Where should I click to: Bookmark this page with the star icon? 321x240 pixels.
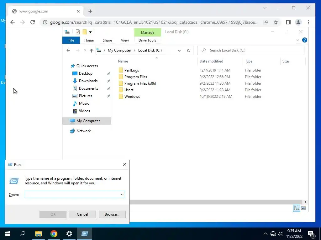coord(276,22)
